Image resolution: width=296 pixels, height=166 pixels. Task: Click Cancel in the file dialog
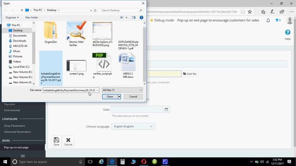[133, 96]
